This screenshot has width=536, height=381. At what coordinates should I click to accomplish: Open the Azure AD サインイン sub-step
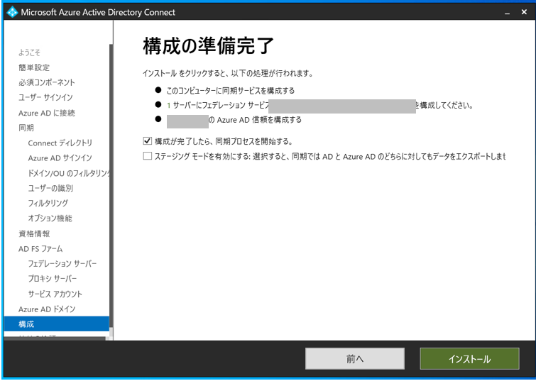click(60, 158)
